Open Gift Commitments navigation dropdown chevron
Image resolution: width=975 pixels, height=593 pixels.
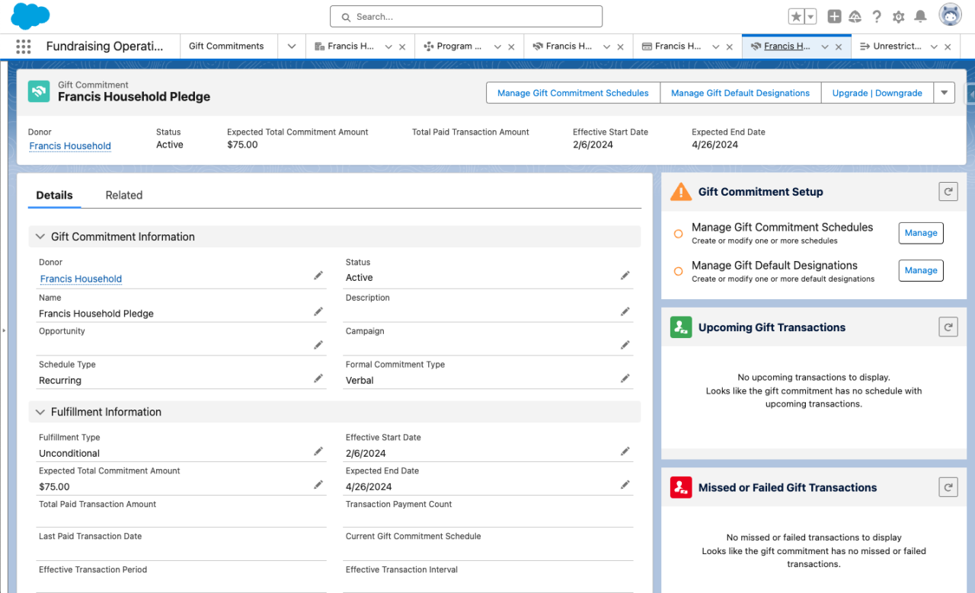(292, 46)
